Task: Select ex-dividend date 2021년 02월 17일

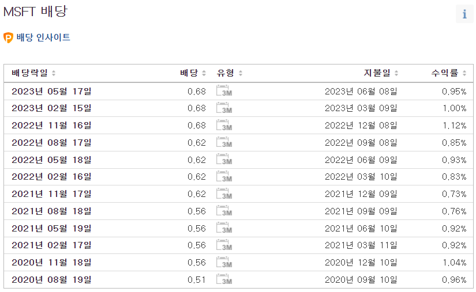Action: pyautogui.click(x=51, y=245)
